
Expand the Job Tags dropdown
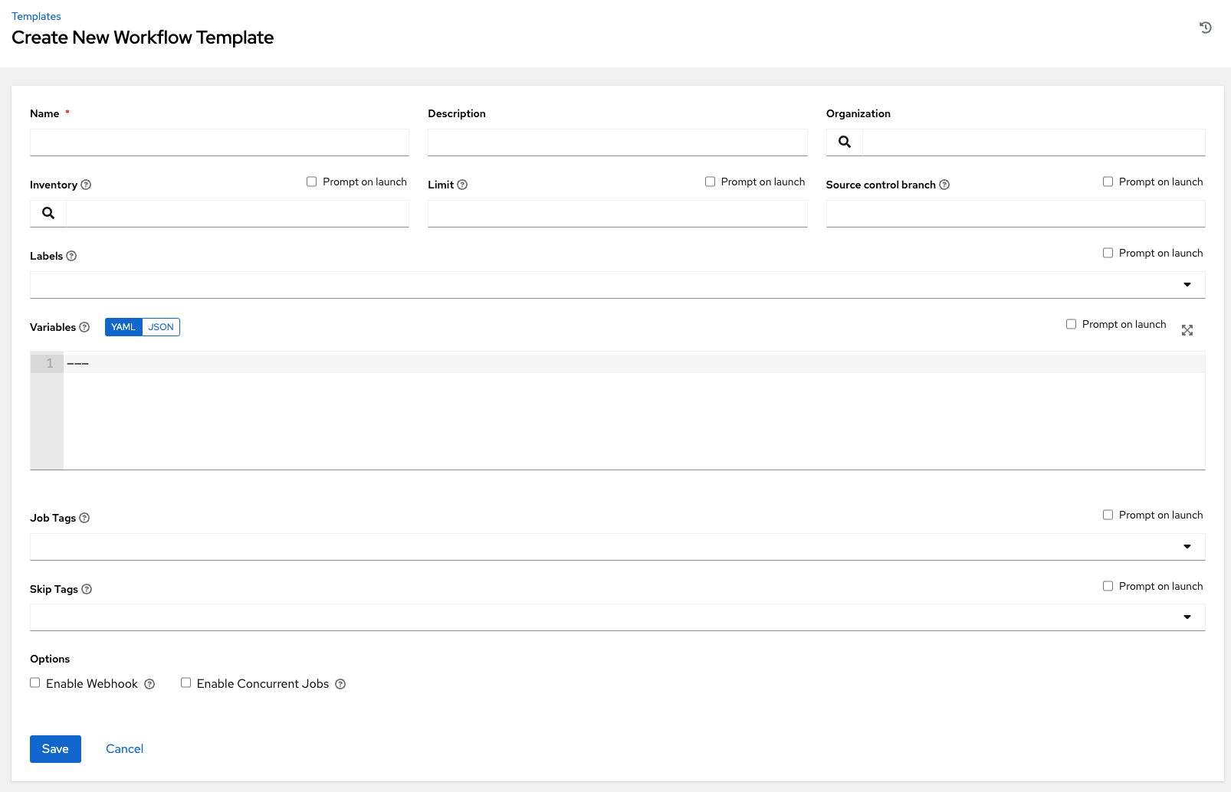coord(1187,546)
